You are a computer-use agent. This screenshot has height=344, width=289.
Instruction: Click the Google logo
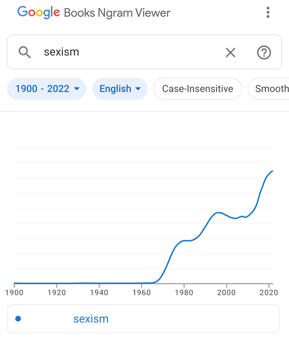[x=39, y=13]
